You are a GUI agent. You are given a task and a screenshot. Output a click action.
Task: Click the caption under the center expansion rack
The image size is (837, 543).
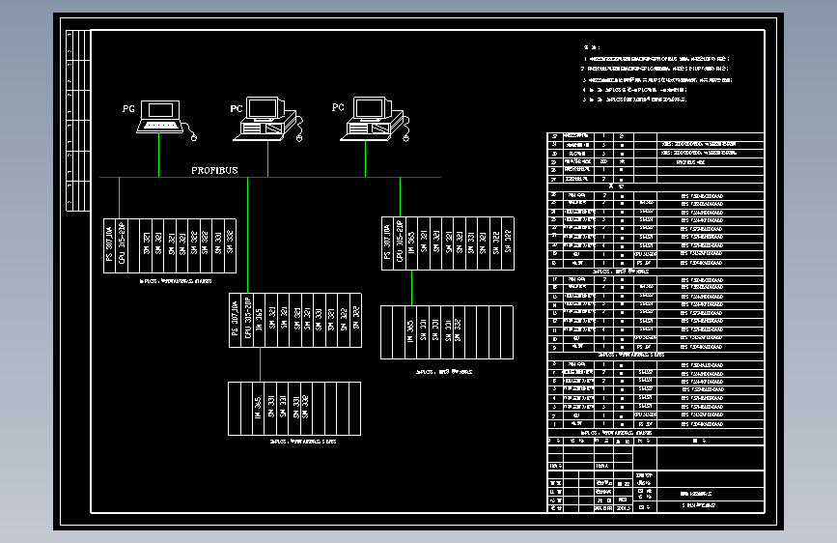303,442
